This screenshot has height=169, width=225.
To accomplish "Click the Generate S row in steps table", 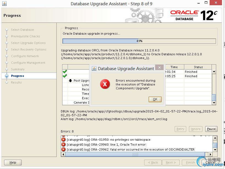I will [x=81, y=102].
